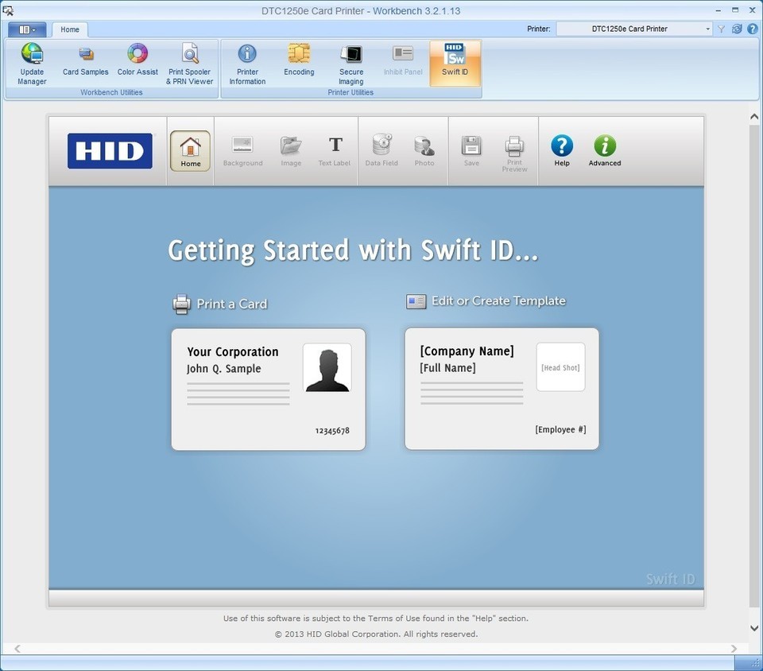Click the refresh printers icon

coord(737,29)
